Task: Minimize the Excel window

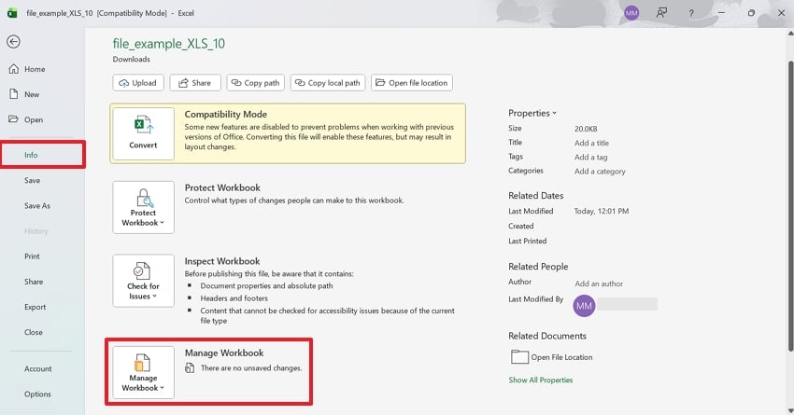Action: pyautogui.click(x=721, y=13)
